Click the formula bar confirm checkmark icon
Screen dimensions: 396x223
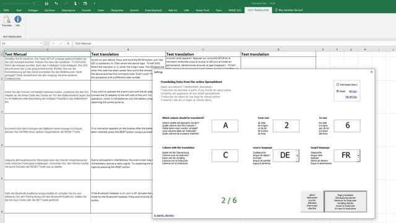[x=61, y=43]
